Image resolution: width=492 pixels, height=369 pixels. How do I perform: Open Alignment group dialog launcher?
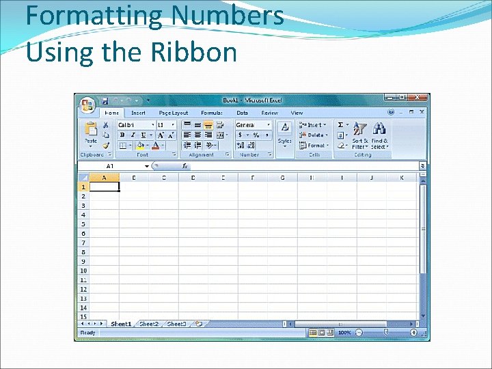[228, 154]
